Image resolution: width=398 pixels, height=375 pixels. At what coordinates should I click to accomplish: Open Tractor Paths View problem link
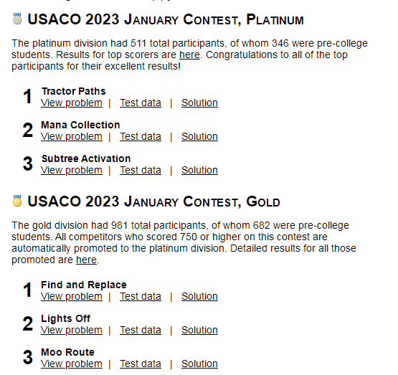click(x=72, y=103)
